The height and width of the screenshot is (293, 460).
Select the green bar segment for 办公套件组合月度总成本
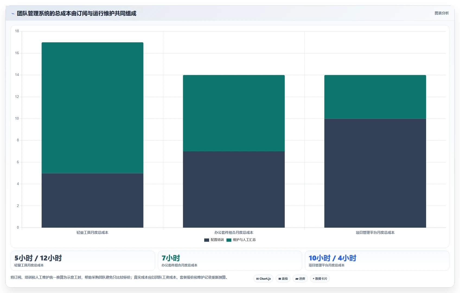[234, 113]
